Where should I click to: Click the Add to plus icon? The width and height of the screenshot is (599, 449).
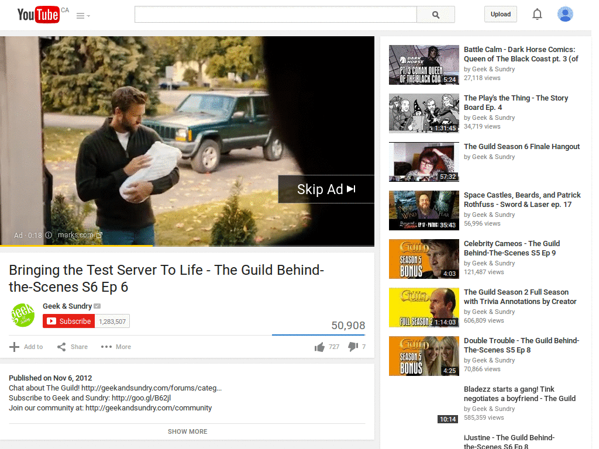tap(14, 347)
